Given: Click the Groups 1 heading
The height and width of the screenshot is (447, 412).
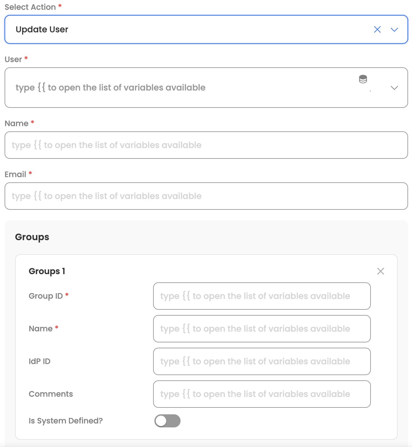Looking at the screenshot, I should [47, 271].
